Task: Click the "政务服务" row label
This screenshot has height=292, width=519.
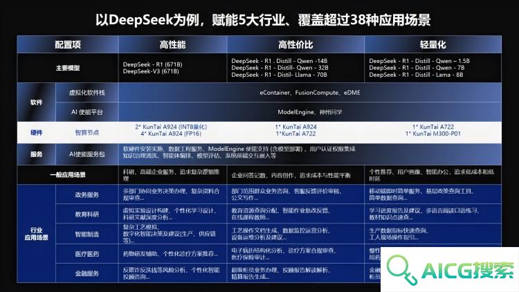Action: [87, 194]
